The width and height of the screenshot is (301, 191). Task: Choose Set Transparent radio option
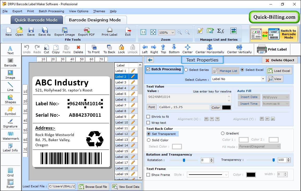point(149,134)
